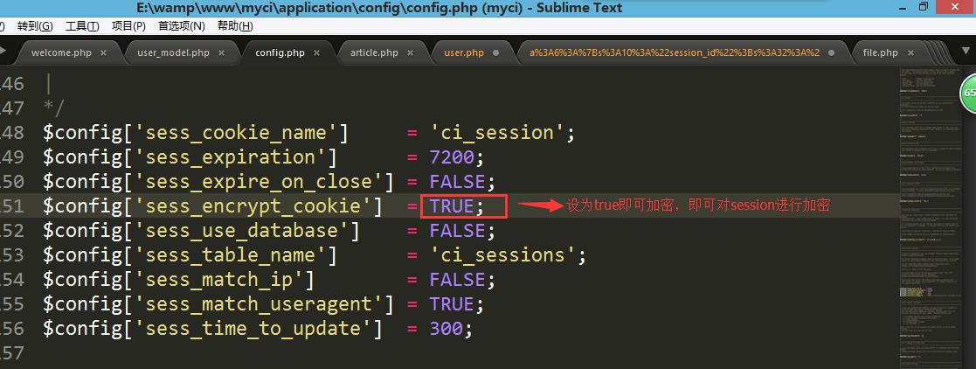Image resolution: width=976 pixels, height=369 pixels.
Task: Close the user_model.php tab with its x
Action: pyautogui.click(x=222, y=53)
